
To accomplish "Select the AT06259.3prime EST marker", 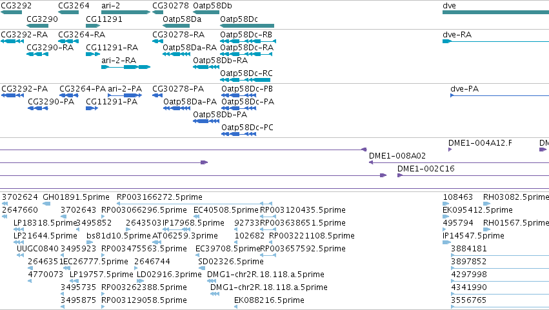I will click(157, 242).
